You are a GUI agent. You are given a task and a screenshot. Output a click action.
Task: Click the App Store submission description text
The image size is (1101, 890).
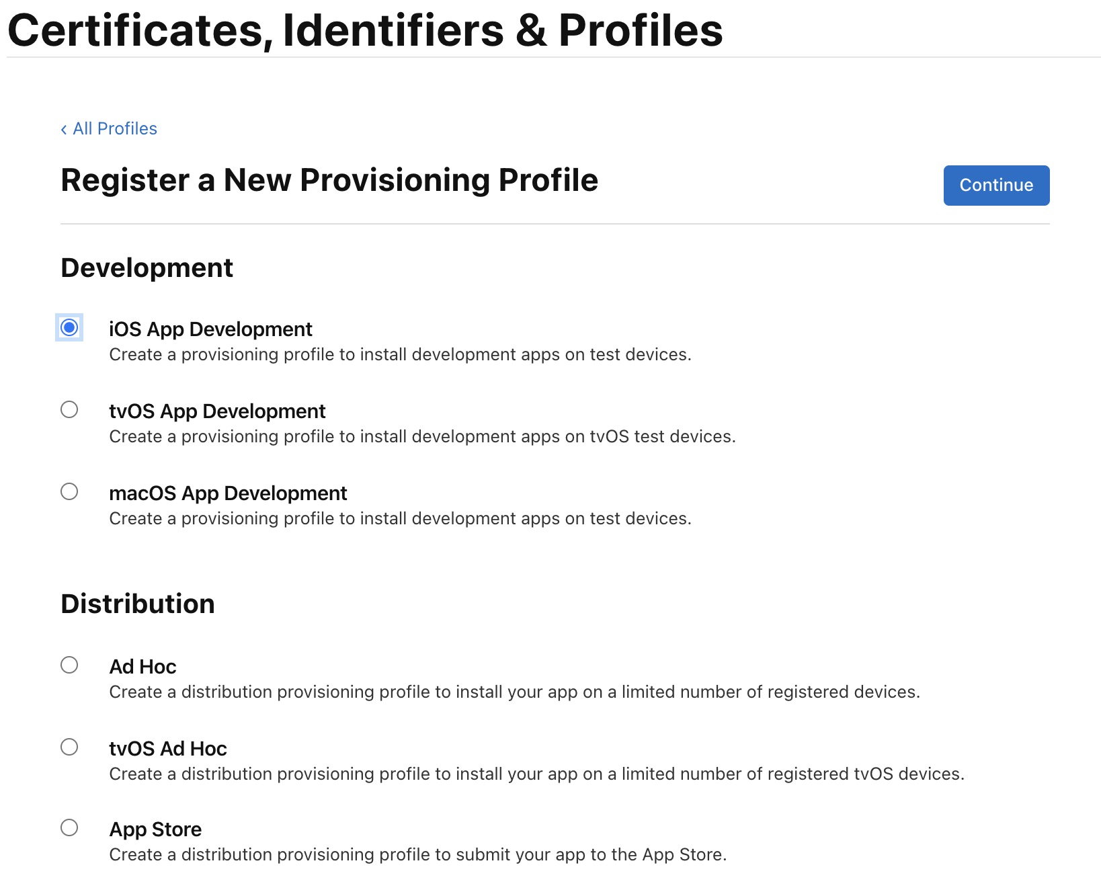coord(418,855)
